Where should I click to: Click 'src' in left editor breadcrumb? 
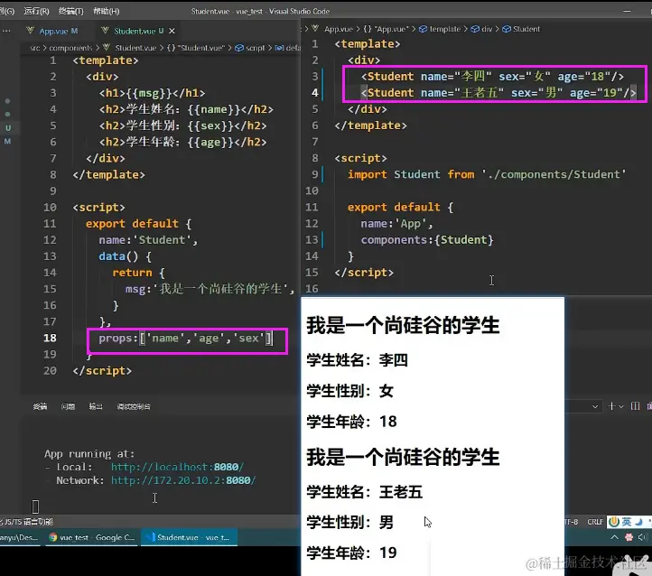[35, 48]
